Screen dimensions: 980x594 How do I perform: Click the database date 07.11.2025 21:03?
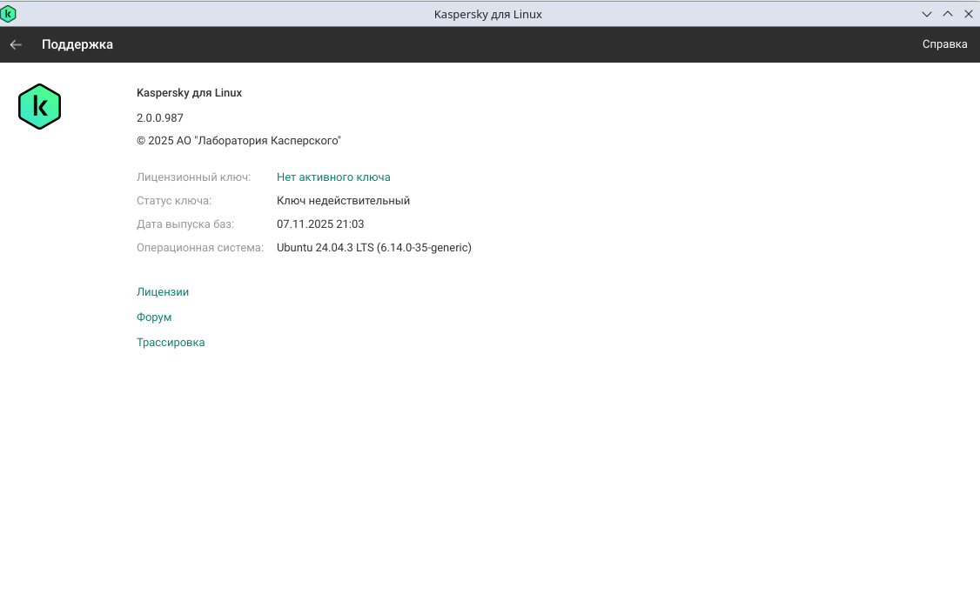click(320, 224)
